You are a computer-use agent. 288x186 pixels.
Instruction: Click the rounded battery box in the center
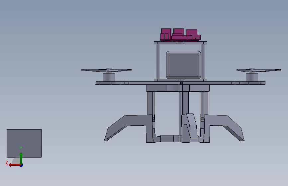coord(183,65)
